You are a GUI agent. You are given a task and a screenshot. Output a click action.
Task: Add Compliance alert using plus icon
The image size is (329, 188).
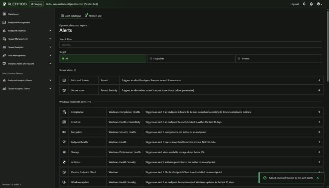coord(319,112)
